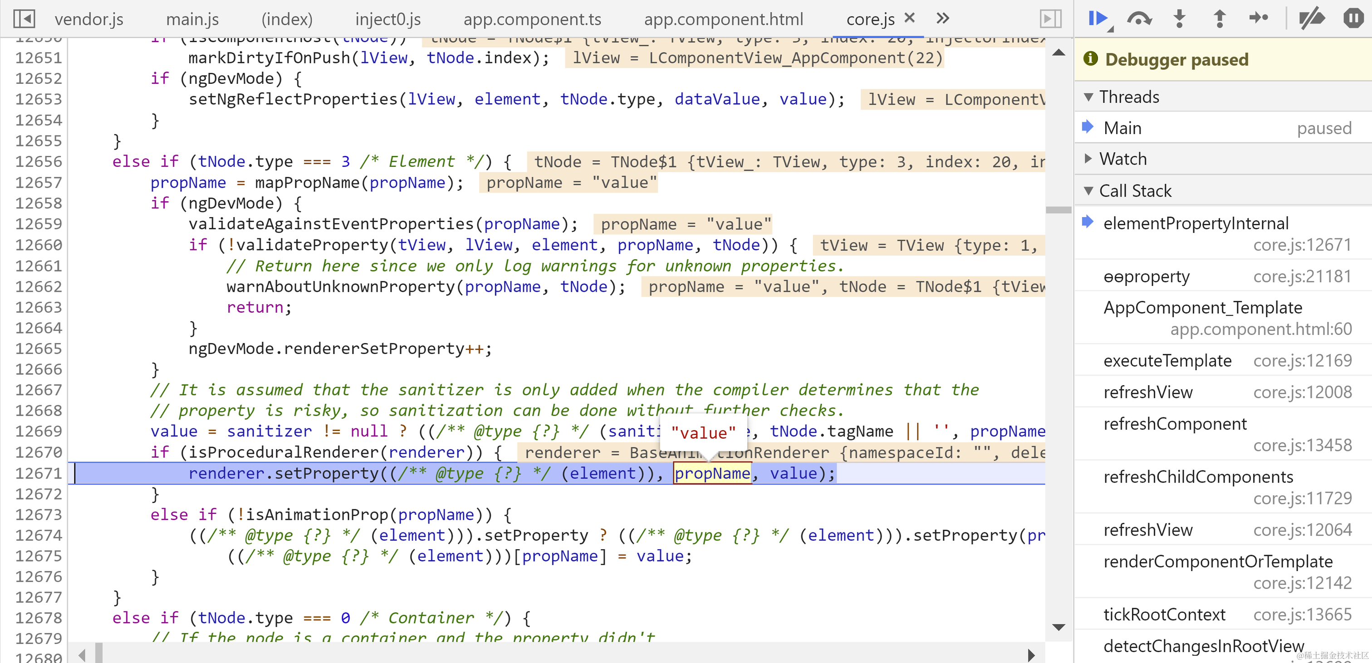1372x663 pixels.
Task: Click vertical scrollbar thumb in editor
Action: [1058, 210]
